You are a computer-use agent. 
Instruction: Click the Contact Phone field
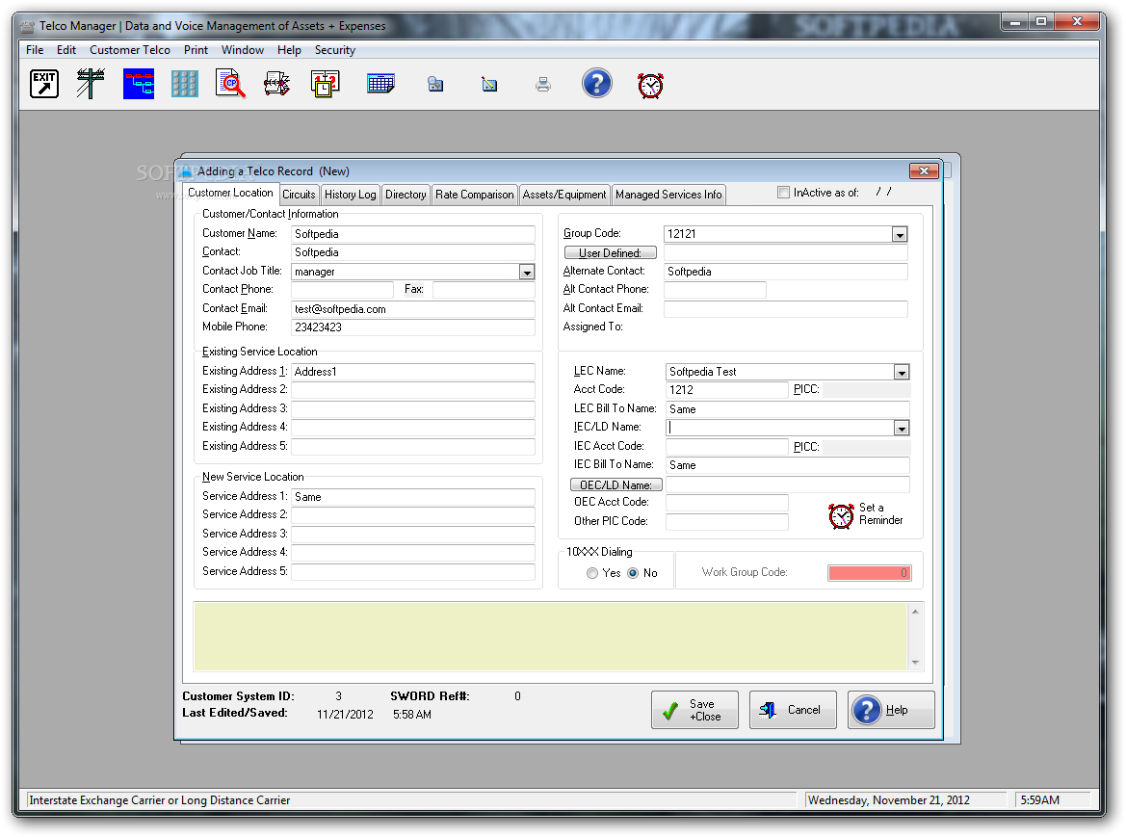click(343, 290)
